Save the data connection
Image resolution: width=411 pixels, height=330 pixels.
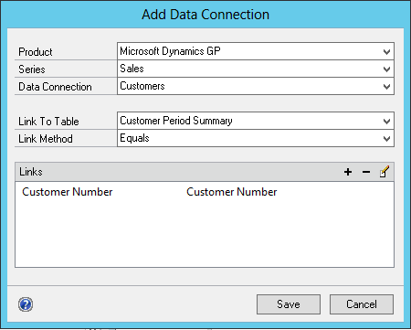click(289, 304)
